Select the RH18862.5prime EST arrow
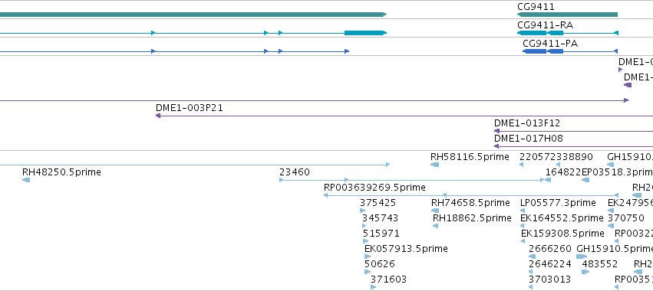 (436, 226)
